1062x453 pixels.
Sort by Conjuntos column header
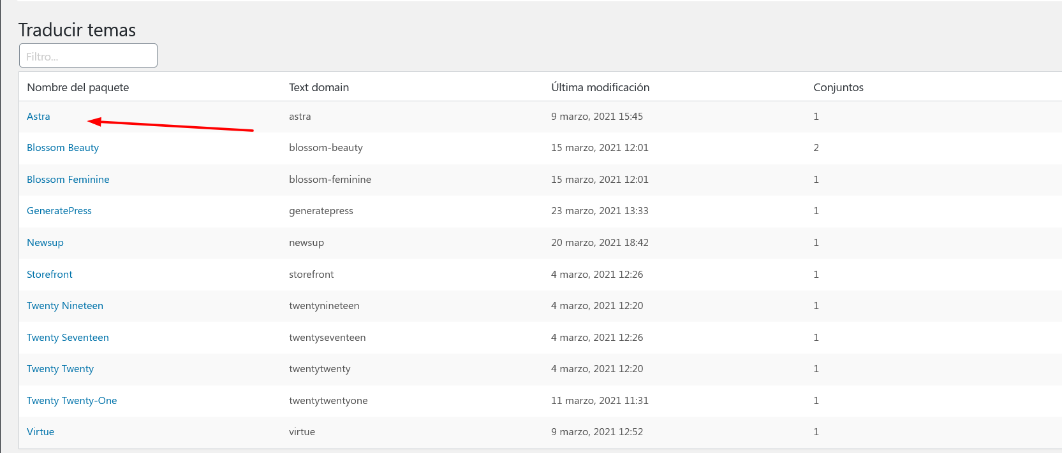point(838,87)
